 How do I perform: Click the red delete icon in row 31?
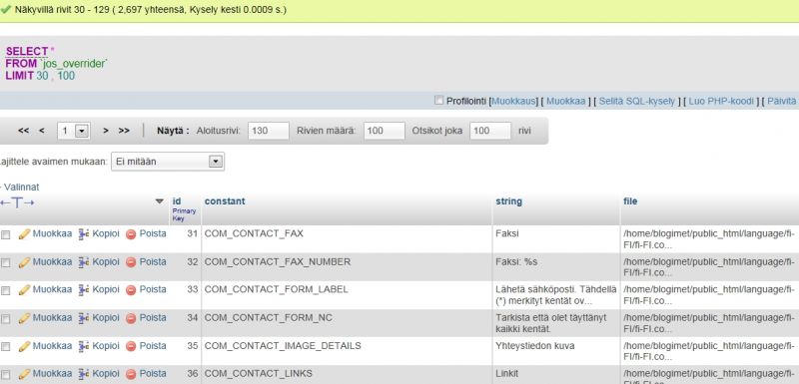(x=131, y=234)
